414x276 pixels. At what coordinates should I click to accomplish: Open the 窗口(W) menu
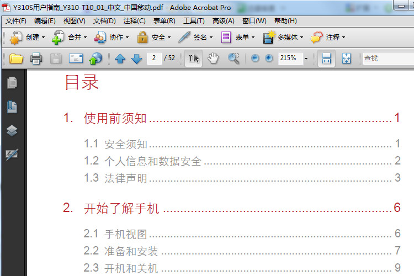(x=254, y=21)
